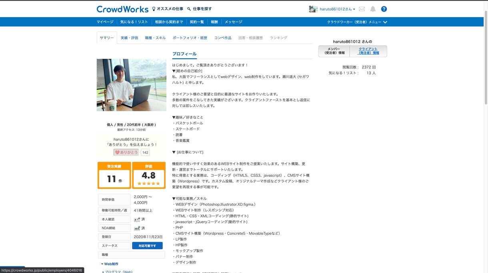The image size is (488, 273).
Task: Click the 2,000円 〜 4,000円 value
Action: click(143, 199)
